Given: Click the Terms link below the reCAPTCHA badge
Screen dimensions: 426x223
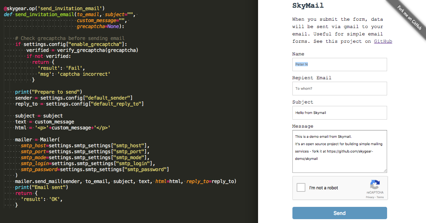Looking at the screenshot, I should point(380,197).
